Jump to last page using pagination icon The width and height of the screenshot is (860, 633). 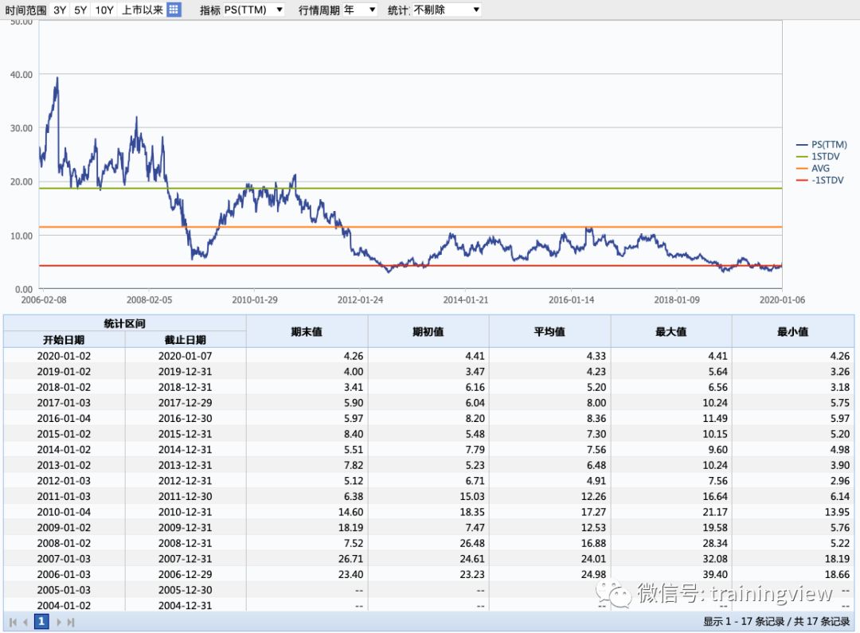click(x=70, y=621)
